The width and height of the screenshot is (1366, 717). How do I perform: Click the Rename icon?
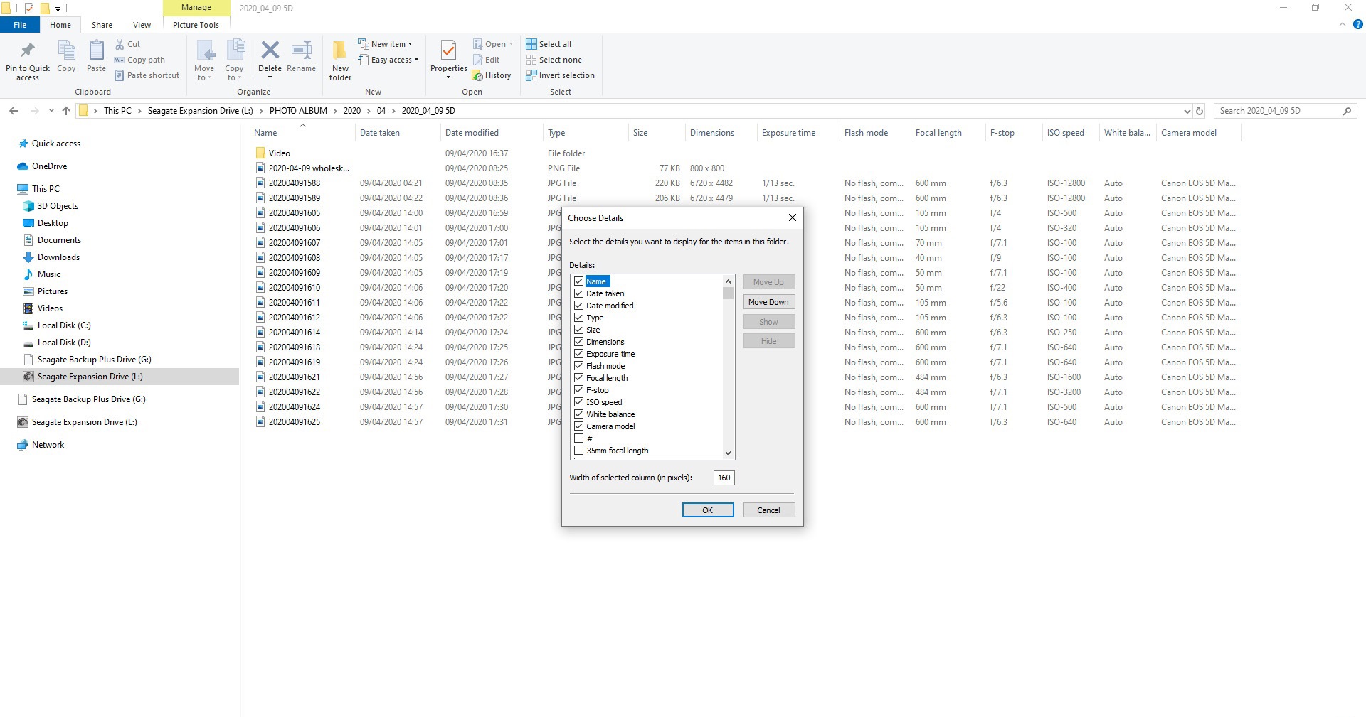[302, 50]
